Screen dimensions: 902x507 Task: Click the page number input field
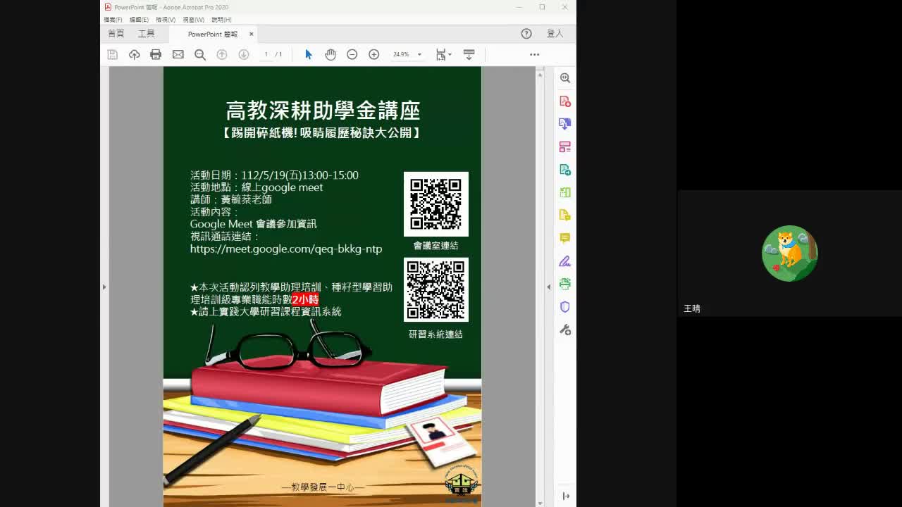266,54
